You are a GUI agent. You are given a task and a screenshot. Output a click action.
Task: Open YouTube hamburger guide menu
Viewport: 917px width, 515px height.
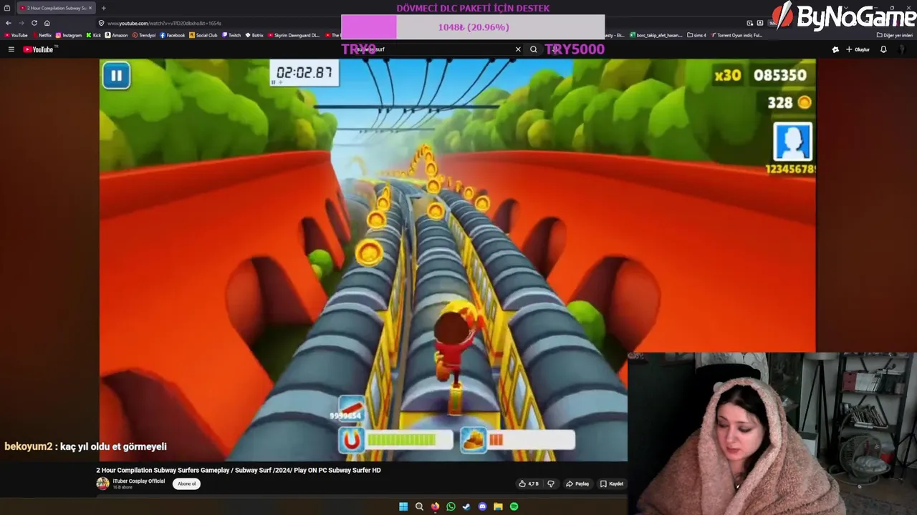pos(11,49)
